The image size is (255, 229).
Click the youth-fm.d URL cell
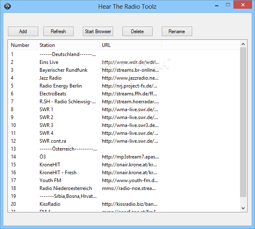(x=130, y=180)
